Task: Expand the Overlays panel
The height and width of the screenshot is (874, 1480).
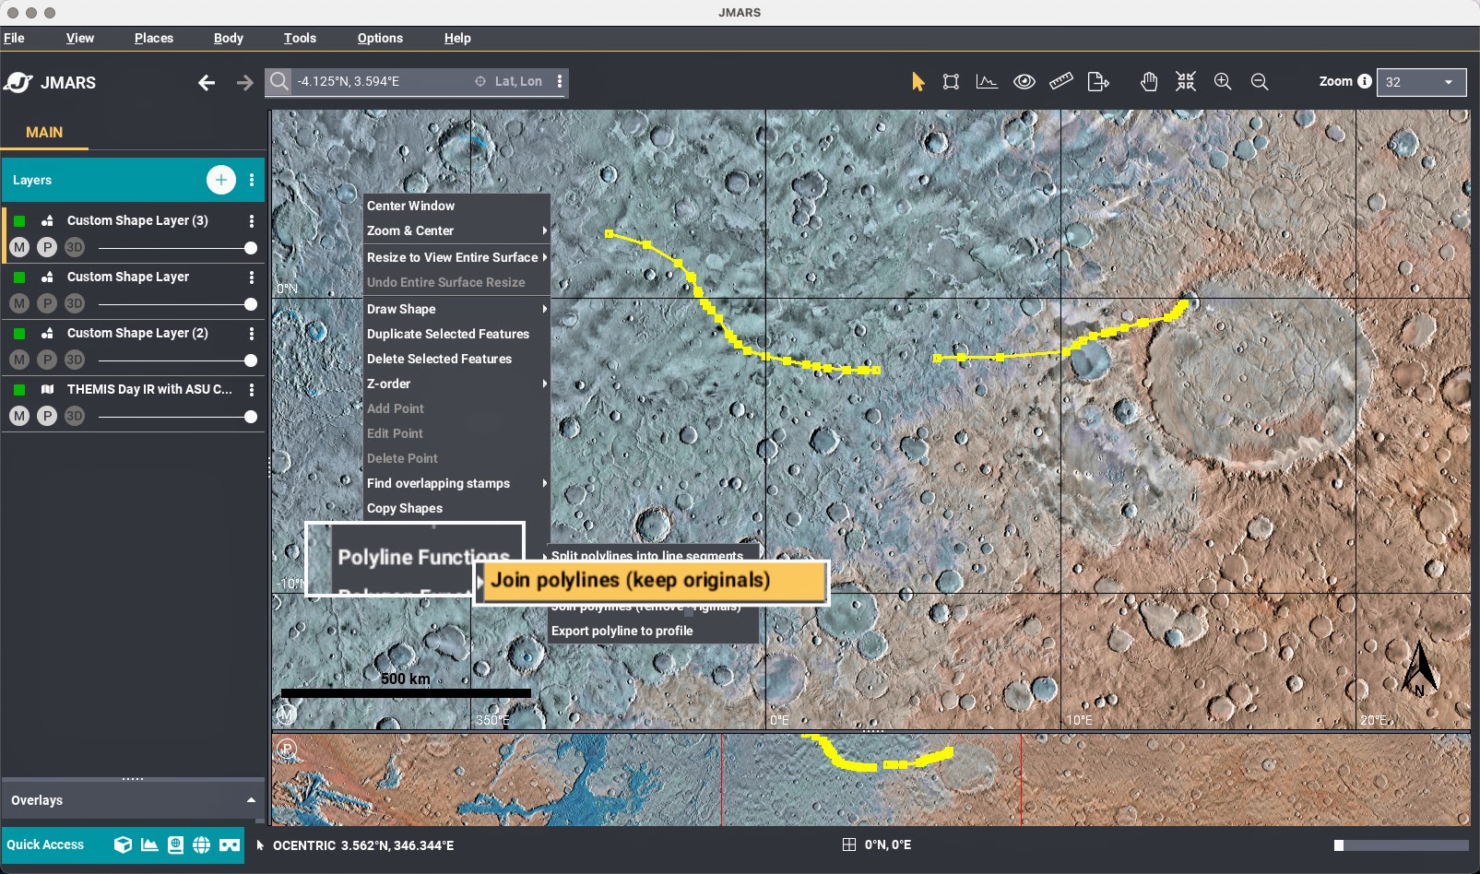Action: (251, 800)
